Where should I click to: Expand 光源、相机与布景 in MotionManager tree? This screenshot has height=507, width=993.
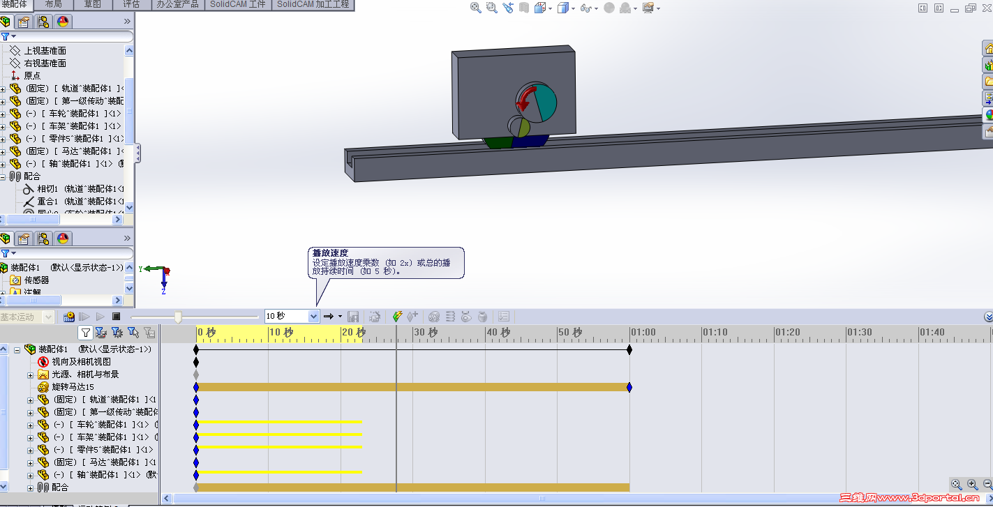coord(30,374)
